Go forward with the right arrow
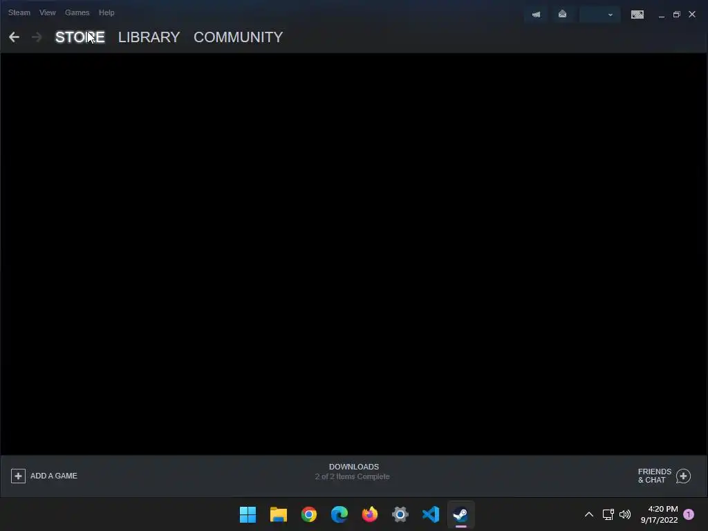This screenshot has width=708, height=531. click(x=37, y=37)
